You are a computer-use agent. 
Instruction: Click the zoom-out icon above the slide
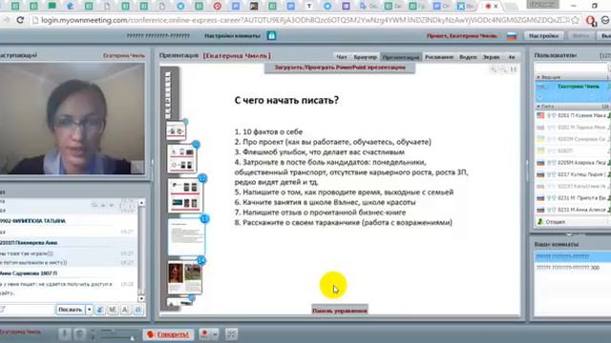[x=503, y=70]
